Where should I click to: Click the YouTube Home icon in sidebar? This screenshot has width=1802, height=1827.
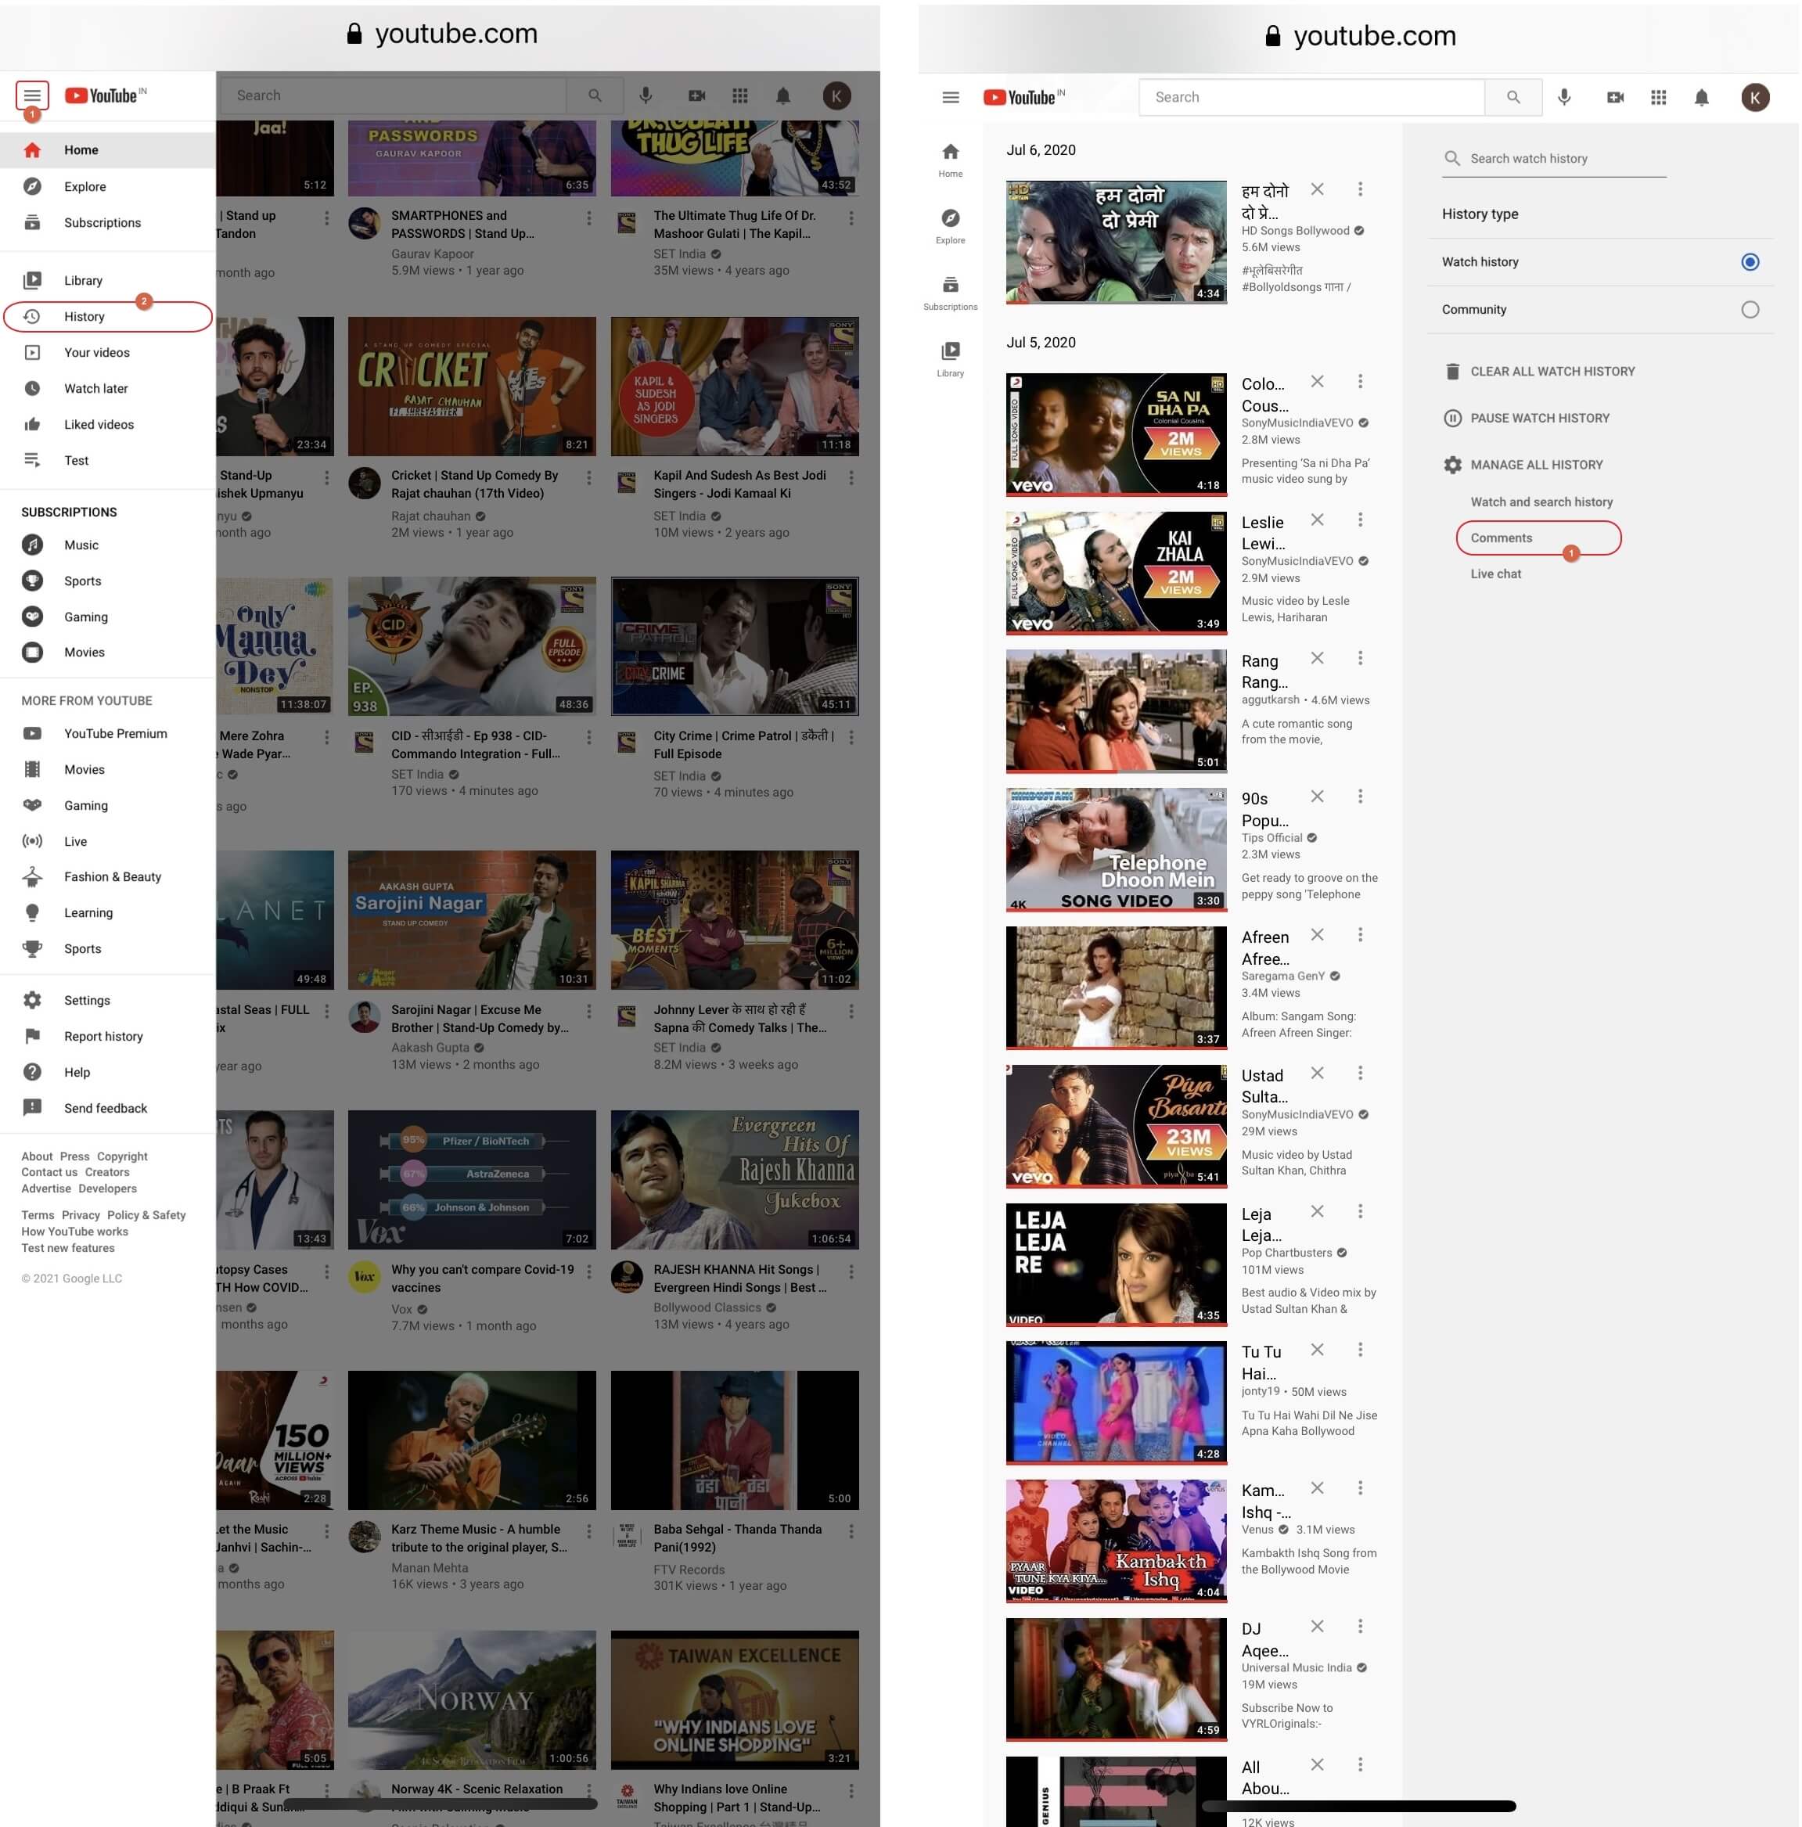click(31, 150)
